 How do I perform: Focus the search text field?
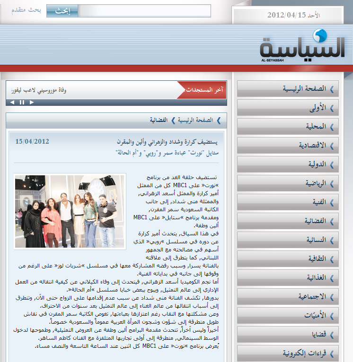[144, 11]
